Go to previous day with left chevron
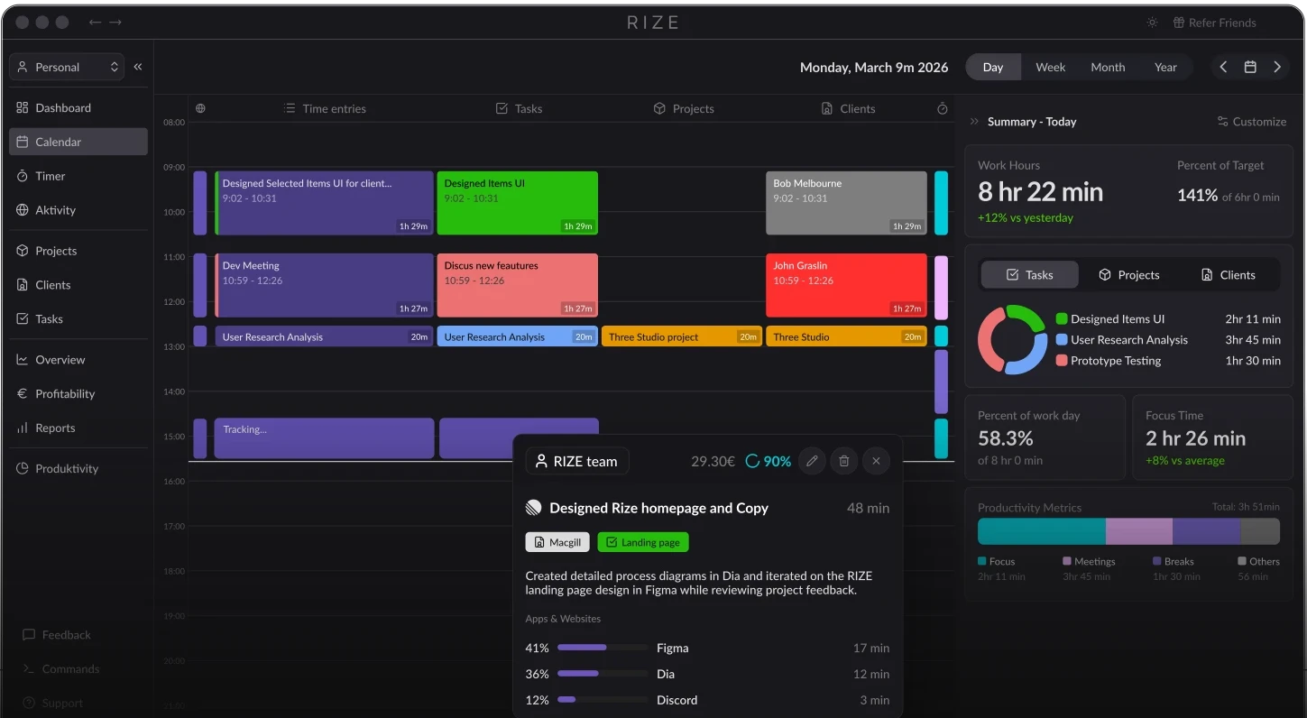This screenshot has width=1307, height=718. coord(1223,67)
